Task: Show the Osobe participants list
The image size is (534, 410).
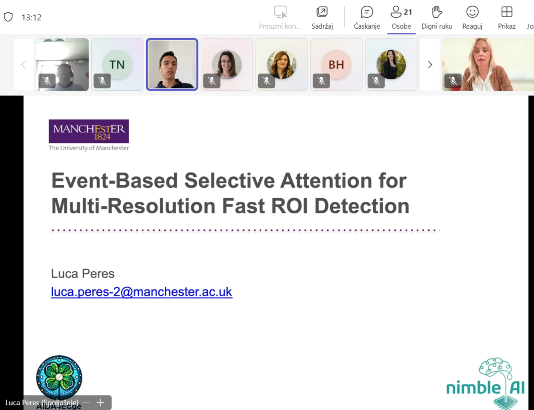Action: point(401,17)
